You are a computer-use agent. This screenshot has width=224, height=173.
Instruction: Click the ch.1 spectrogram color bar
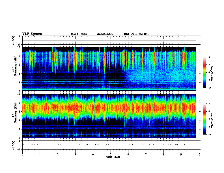[x=205, y=72]
